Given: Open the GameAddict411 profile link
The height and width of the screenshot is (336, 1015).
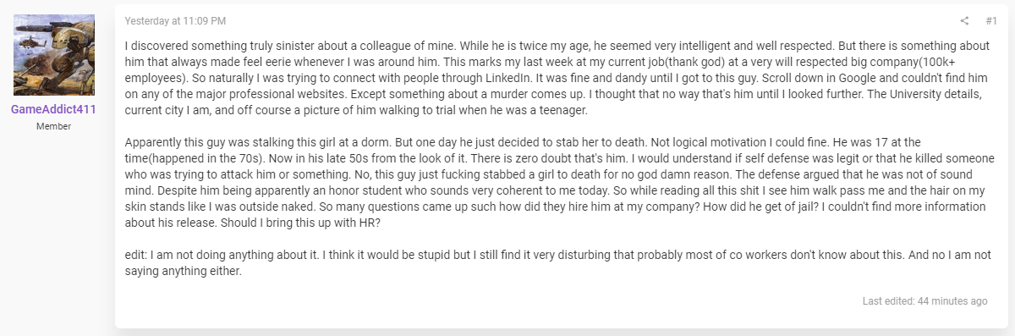Looking at the screenshot, I should point(54,110).
